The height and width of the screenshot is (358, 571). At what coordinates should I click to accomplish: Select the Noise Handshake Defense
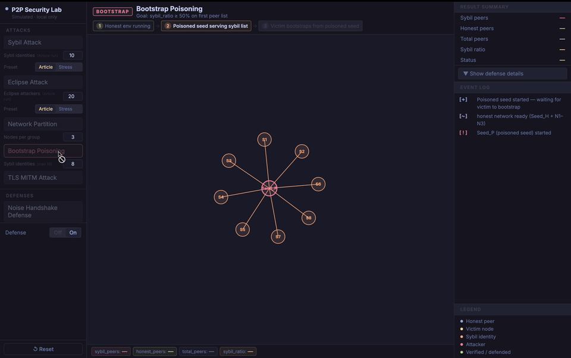[x=43, y=211]
